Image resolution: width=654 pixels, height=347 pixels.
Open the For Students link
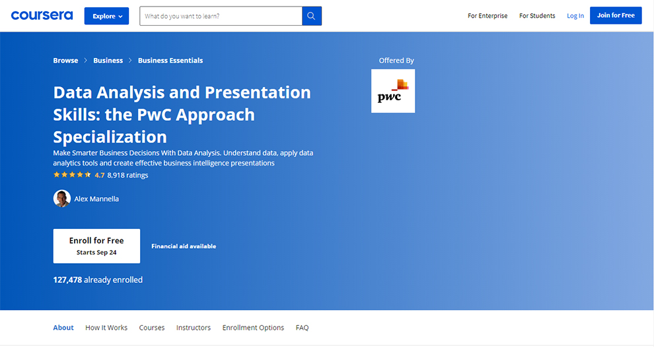(x=537, y=16)
